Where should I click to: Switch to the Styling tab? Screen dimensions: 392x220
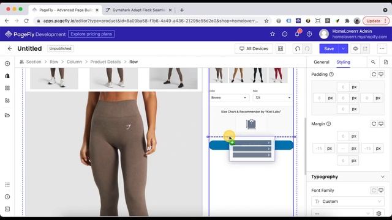(343, 62)
